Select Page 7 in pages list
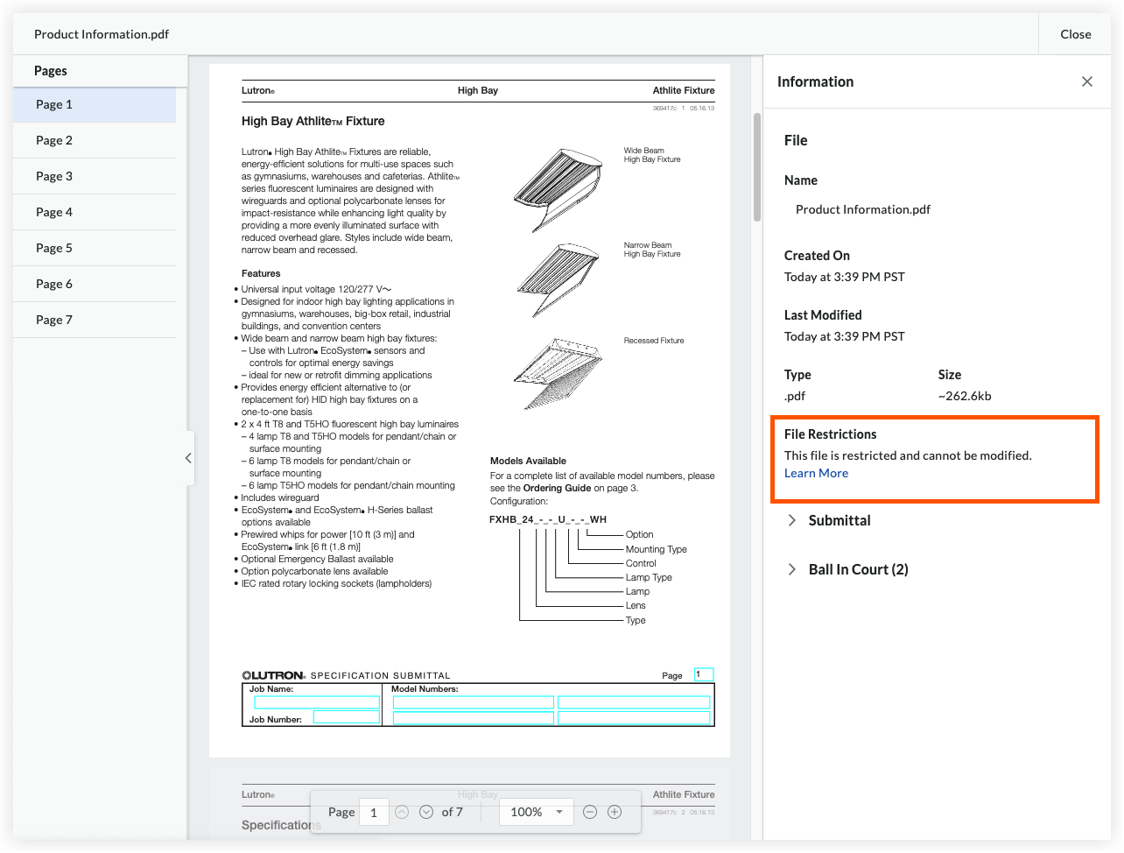1124x853 pixels. (95, 320)
